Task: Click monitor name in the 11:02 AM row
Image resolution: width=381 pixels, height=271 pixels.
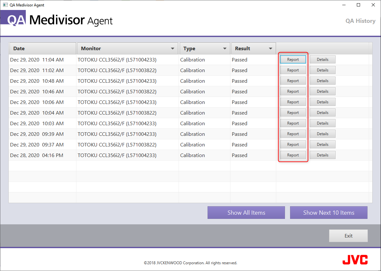Action: tap(117, 70)
